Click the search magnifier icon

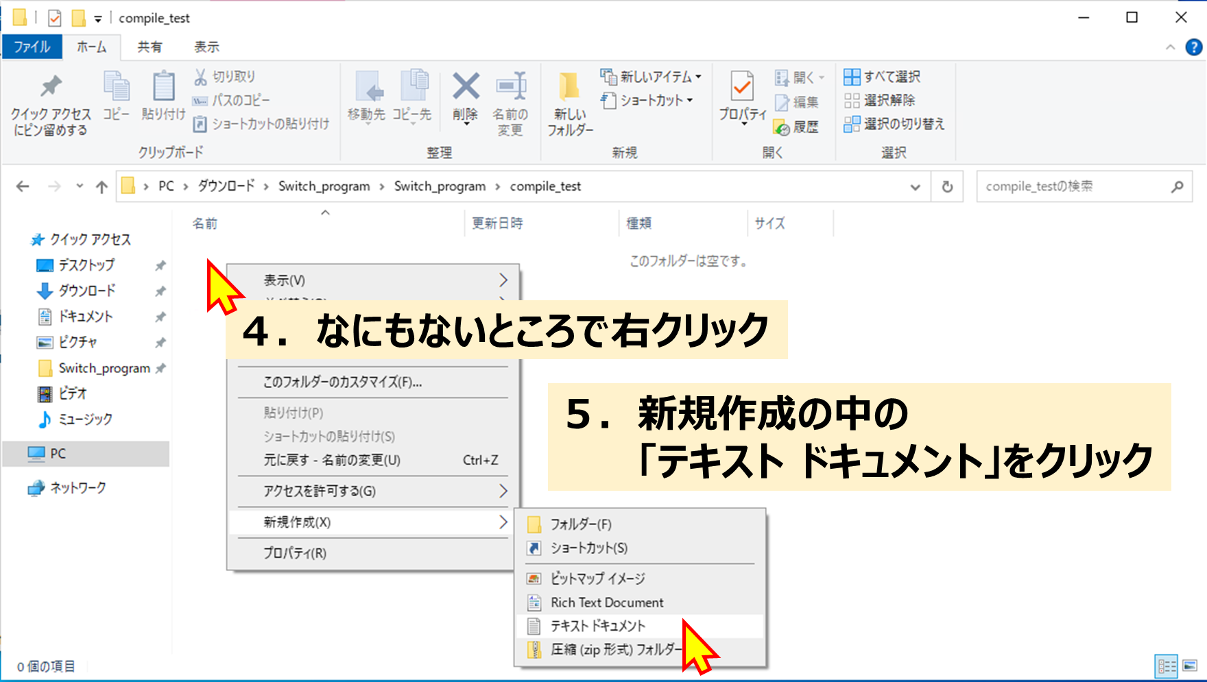1177,186
